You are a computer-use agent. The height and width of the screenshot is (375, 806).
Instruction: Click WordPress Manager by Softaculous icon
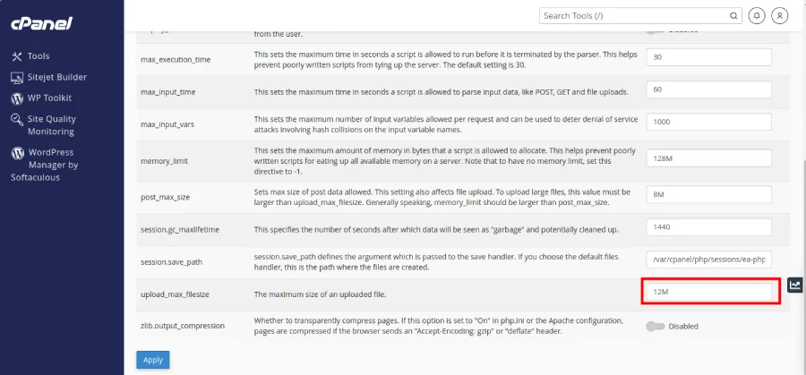pos(17,153)
